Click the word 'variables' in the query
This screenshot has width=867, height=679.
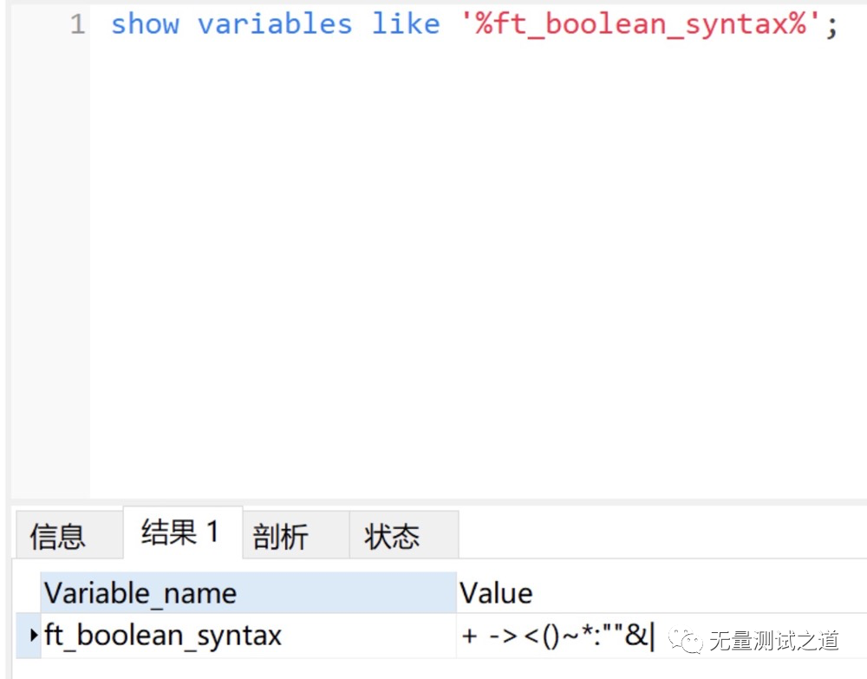coord(275,24)
